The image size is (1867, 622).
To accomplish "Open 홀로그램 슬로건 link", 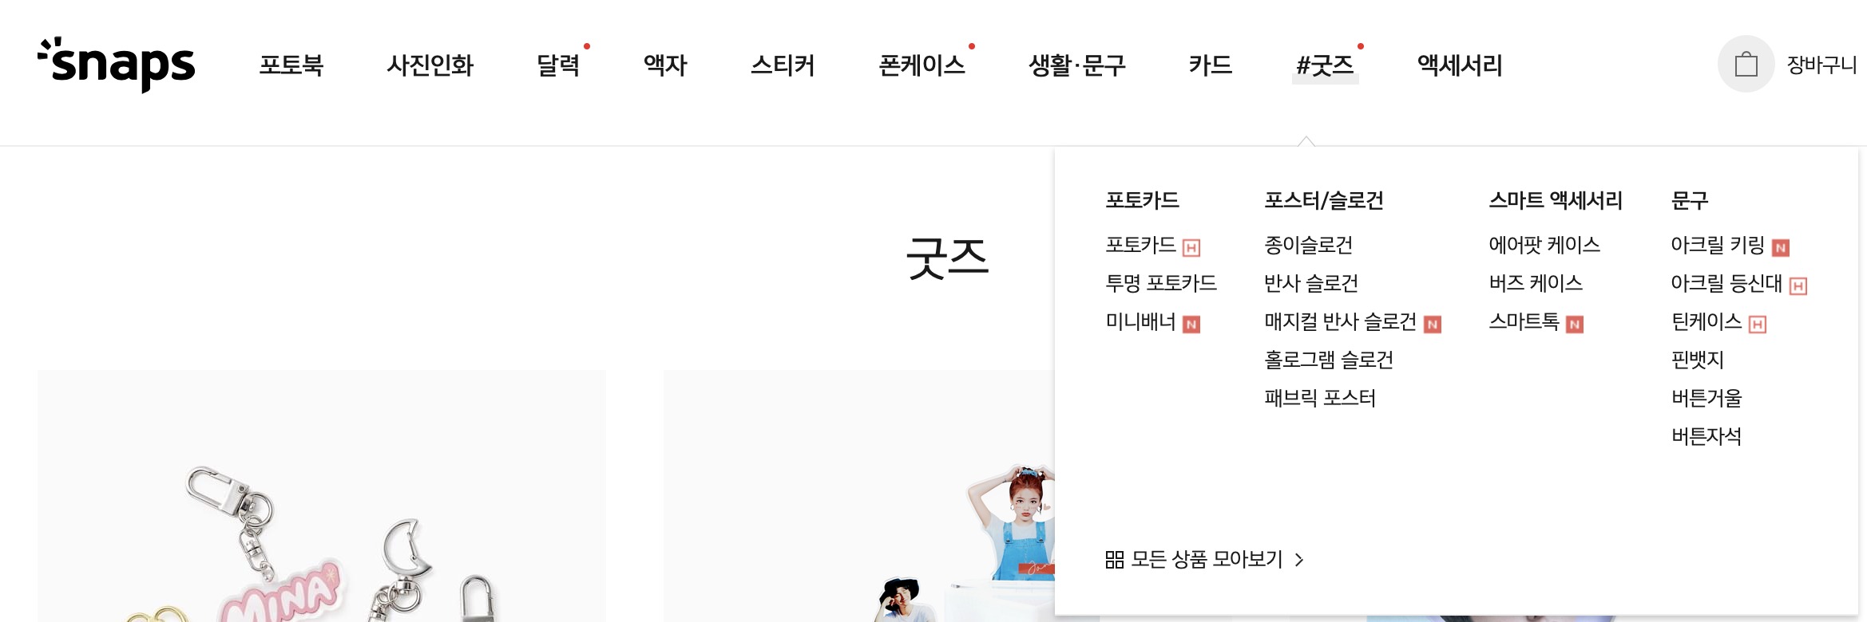I will (x=1329, y=360).
